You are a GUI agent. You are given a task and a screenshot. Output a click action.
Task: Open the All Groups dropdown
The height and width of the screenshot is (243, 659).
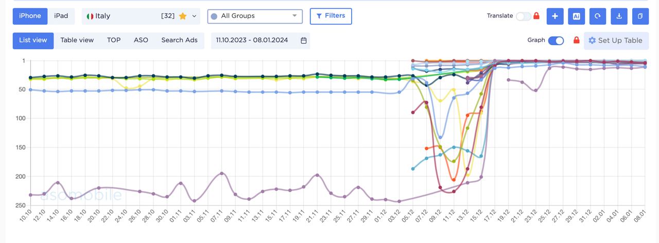click(255, 16)
